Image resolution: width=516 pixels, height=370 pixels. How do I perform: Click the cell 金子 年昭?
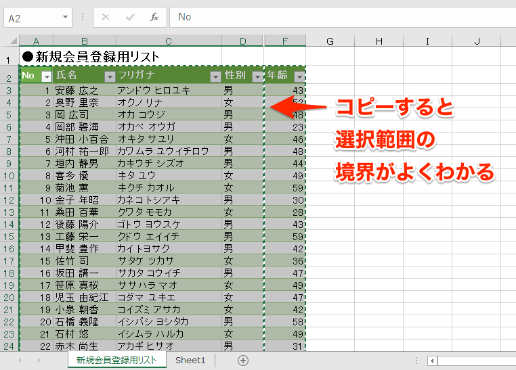tap(85, 200)
